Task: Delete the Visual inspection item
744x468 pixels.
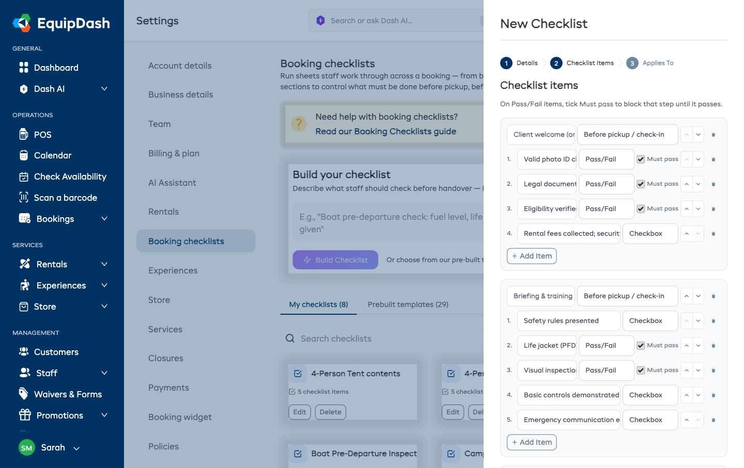Action: pos(714,370)
